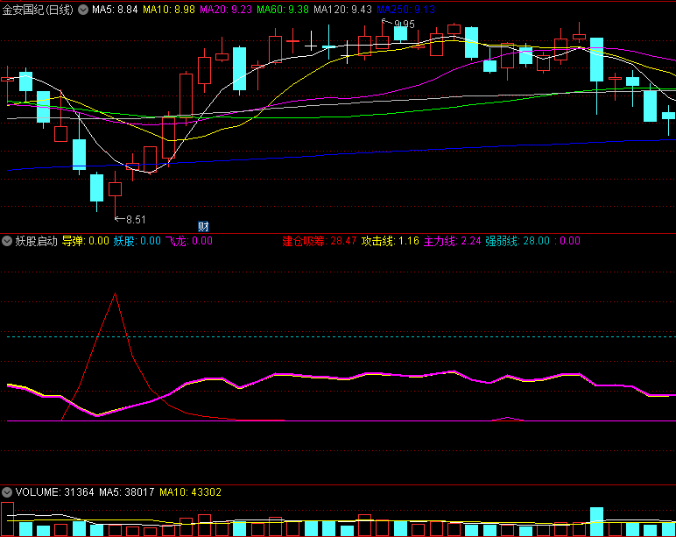Screen dimensions: 676x537
Task: Click the MA5: 8.84 label
Action: point(115,10)
